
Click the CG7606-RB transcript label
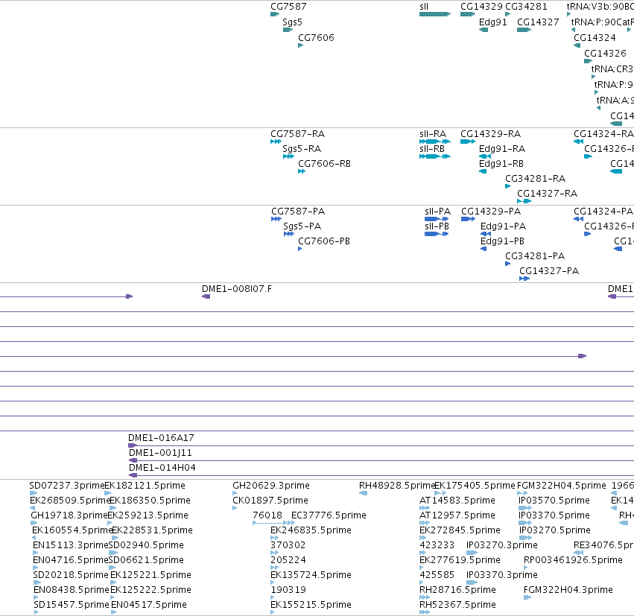coord(324,164)
